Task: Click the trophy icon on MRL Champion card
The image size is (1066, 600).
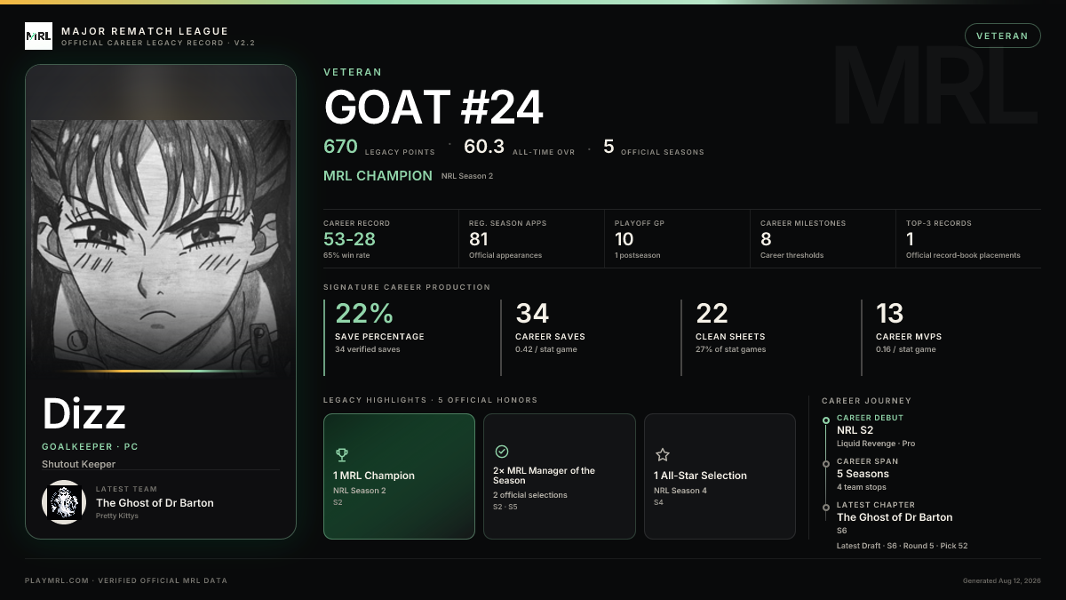Action: point(342,455)
